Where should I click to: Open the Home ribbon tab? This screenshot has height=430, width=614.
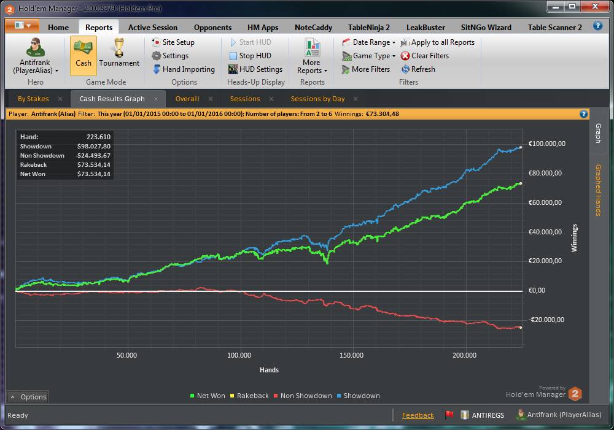point(58,28)
